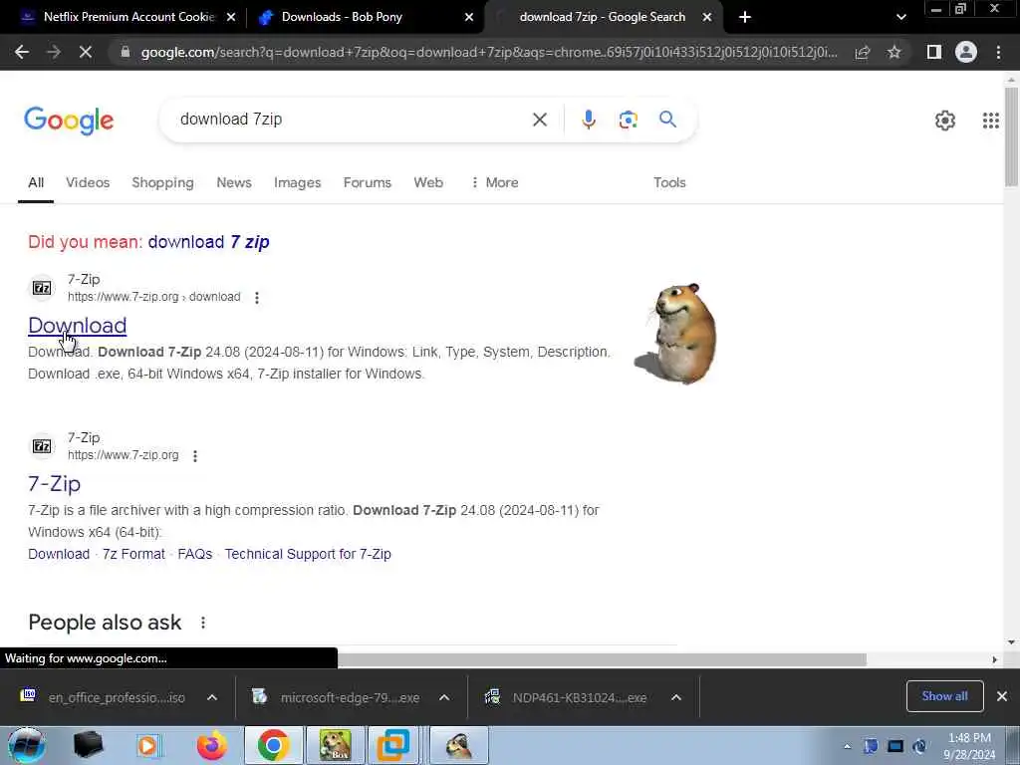This screenshot has height=765, width=1020.
Task: Open NDP461-KB31024 exe downloaded file
Action: tap(567, 697)
